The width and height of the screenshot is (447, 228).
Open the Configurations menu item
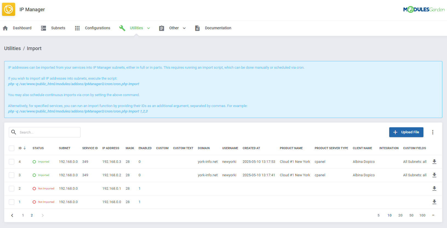coord(98,28)
